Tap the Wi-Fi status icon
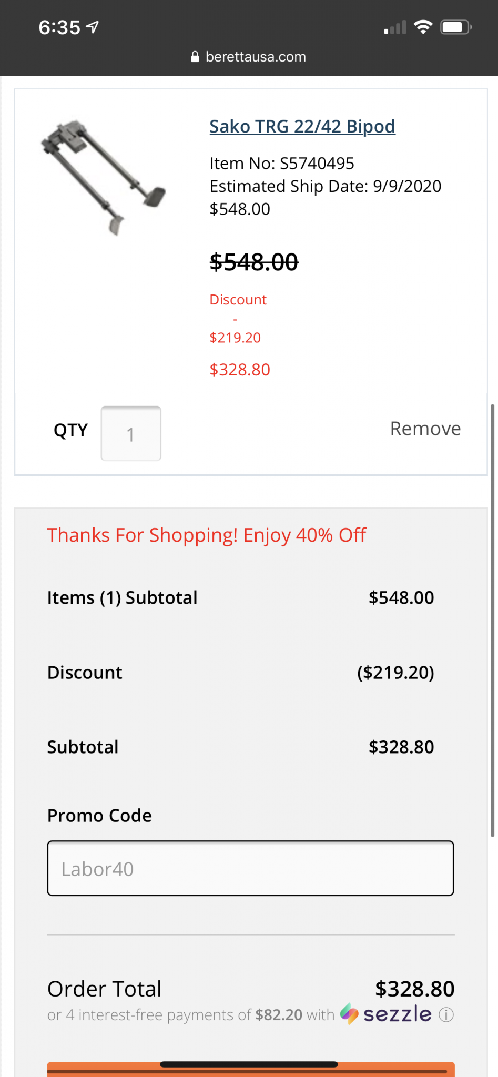This screenshot has height=1077, width=498. 423,27
